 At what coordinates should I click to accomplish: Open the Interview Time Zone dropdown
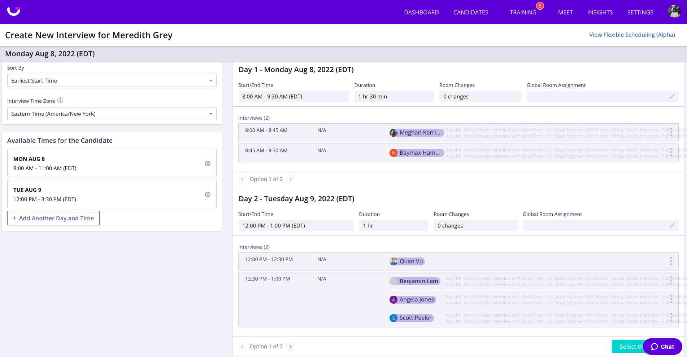pyautogui.click(x=112, y=114)
